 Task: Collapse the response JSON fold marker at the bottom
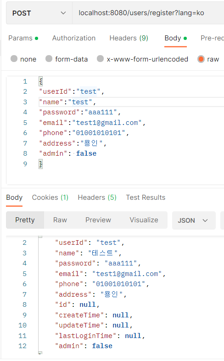point(40,352)
